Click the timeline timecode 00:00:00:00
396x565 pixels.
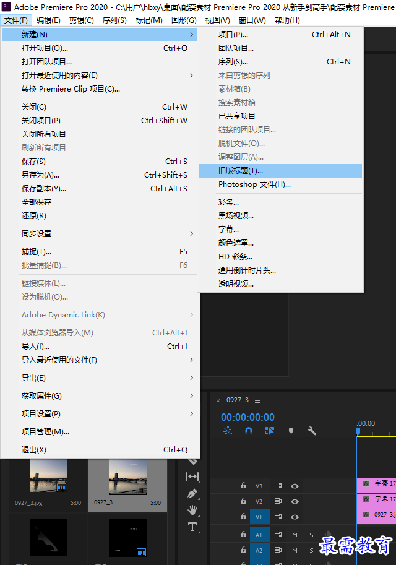[x=247, y=417]
